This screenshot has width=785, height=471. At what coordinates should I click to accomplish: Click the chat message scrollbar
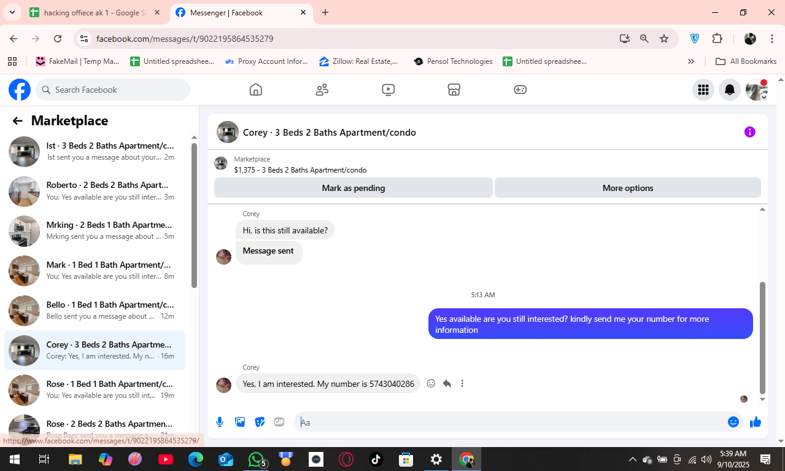[763, 338]
